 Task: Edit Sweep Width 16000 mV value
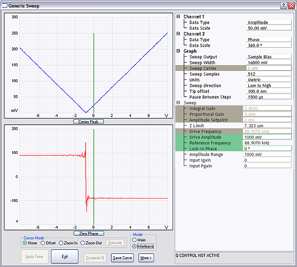click(x=269, y=63)
